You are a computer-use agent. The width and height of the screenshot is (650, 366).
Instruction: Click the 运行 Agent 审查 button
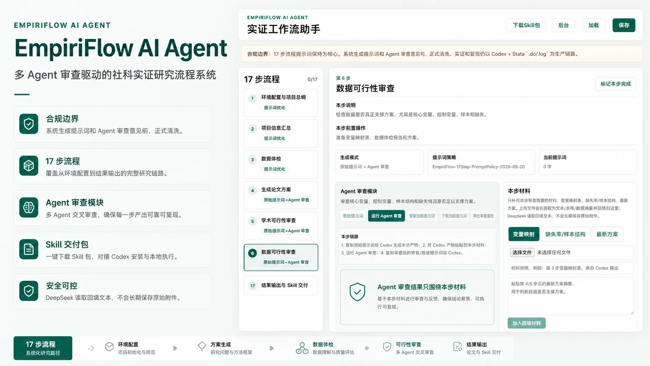tap(386, 216)
